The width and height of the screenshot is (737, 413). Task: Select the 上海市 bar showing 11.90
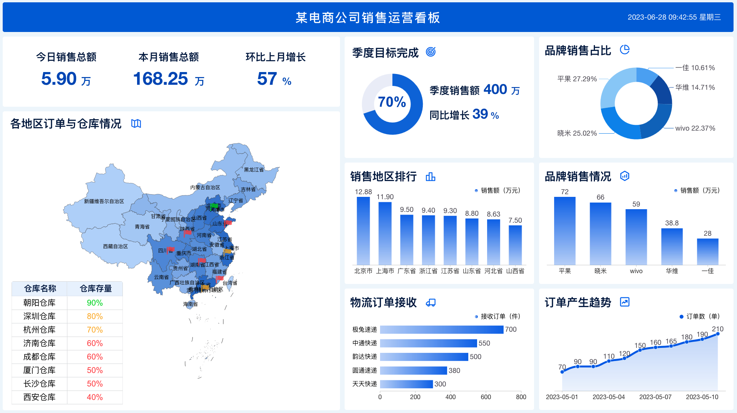coord(385,233)
